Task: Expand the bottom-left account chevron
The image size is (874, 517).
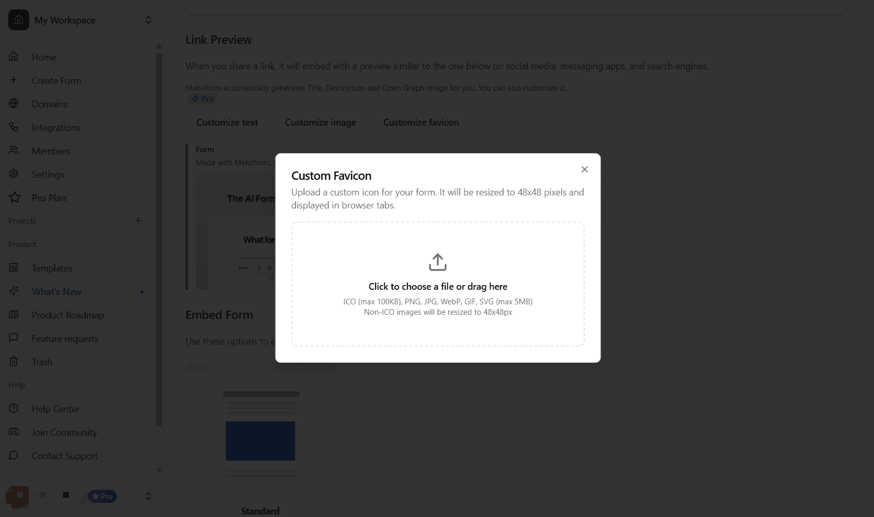Action: pyautogui.click(x=148, y=496)
